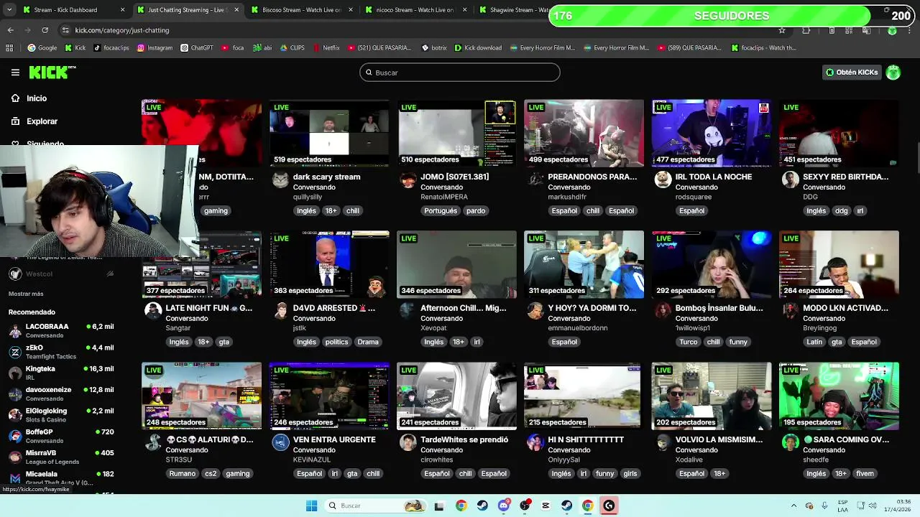Click channel name emmanuelbordonn
The height and width of the screenshot is (517, 920).
(x=577, y=328)
